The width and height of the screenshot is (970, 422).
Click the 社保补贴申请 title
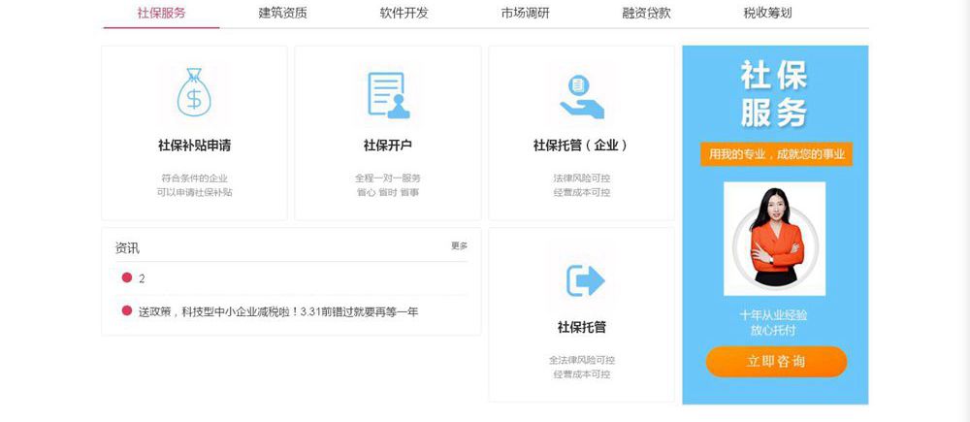(194, 146)
